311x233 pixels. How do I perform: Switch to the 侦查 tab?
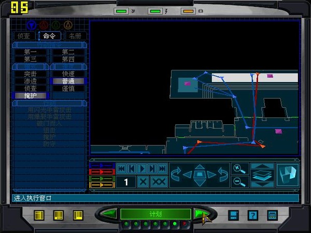point(24,36)
